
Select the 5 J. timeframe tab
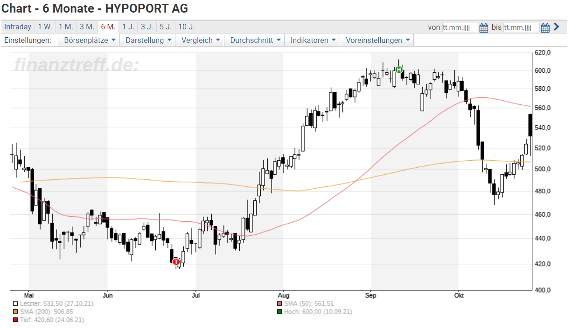165,27
